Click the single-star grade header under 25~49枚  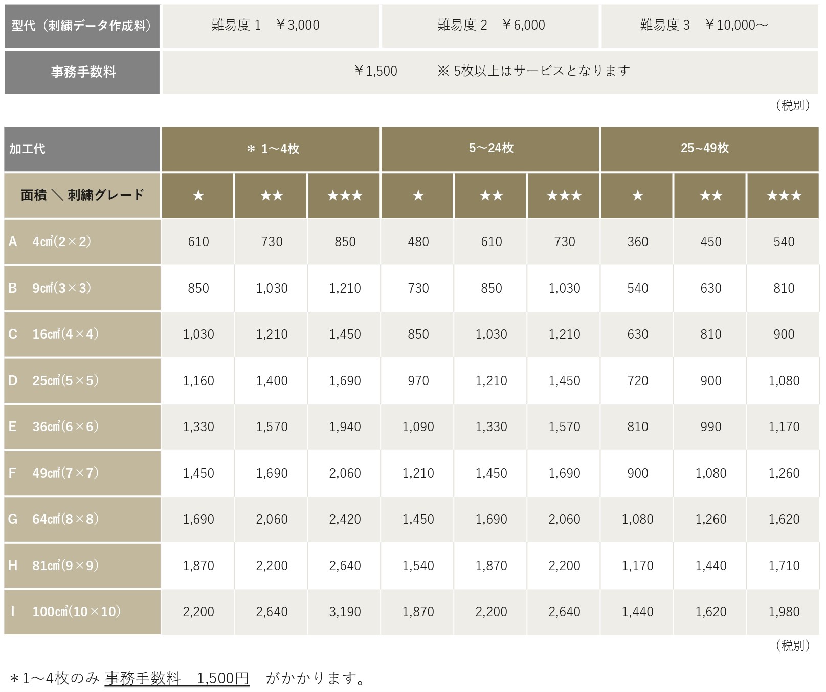pyautogui.click(x=637, y=196)
